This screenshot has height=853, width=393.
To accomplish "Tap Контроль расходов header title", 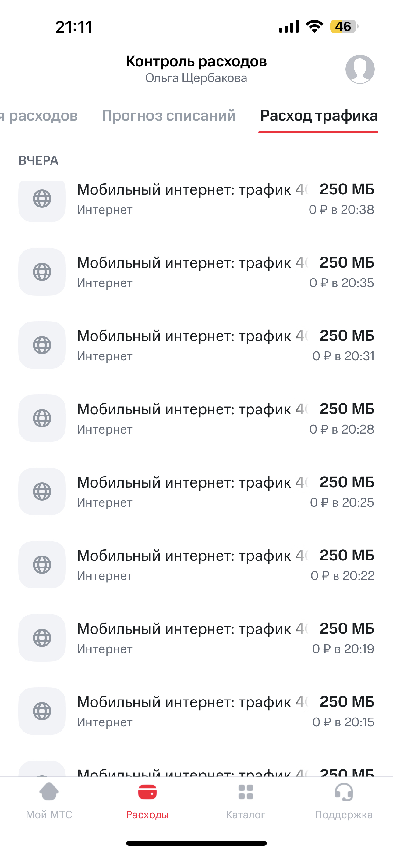I will point(196,61).
